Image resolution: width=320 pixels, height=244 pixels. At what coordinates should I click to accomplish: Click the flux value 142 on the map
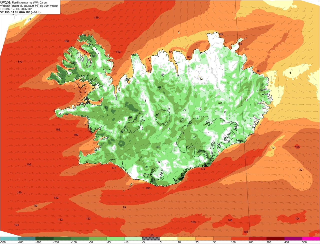pos(118,52)
